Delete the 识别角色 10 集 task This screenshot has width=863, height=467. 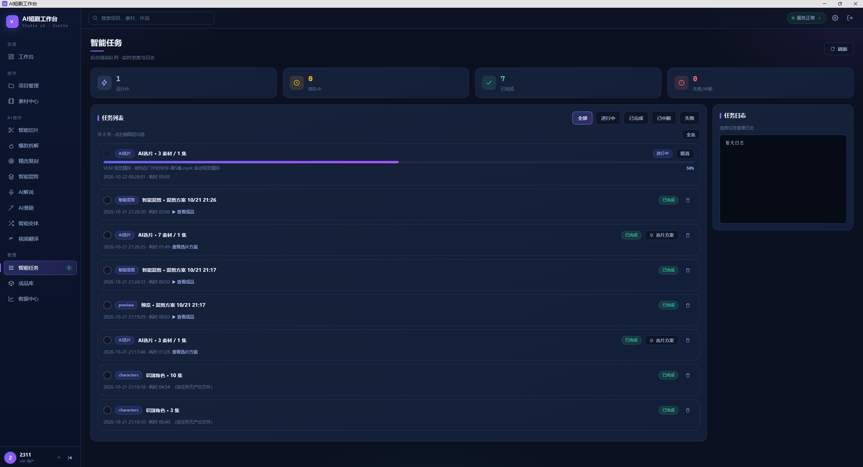coord(688,375)
